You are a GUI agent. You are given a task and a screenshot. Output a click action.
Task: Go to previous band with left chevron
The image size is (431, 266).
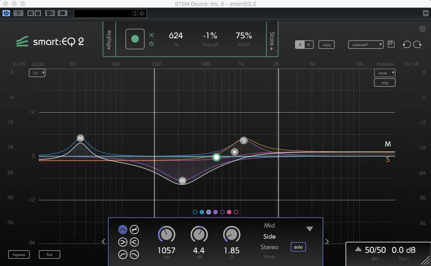(x=103, y=242)
